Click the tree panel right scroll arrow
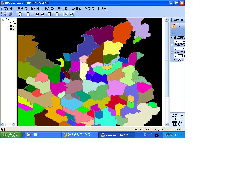The height and width of the screenshot is (173, 231). 14,125
